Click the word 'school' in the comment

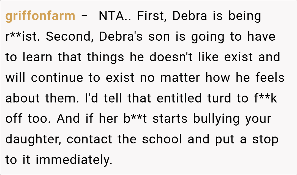(162, 140)
